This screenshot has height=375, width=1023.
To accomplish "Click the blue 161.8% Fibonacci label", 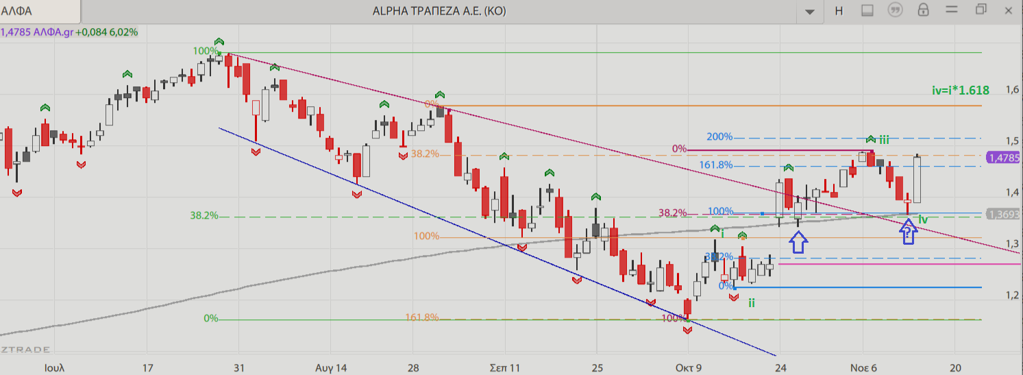I will pos(716,165).
